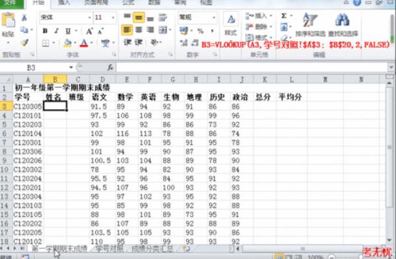Screen dimensions: 396x259
Task: Click the AutoSum sigma icon
Action: pyautogui.click(x=284, y=16)
